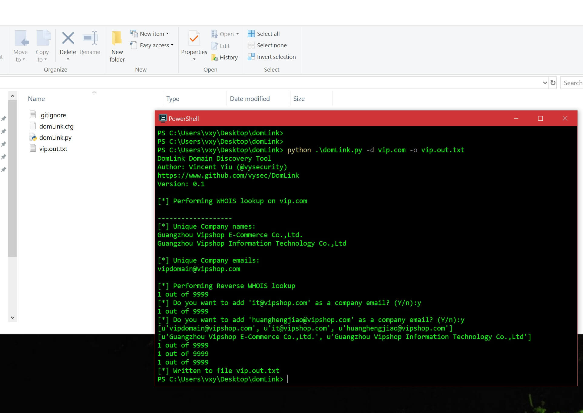Click the New item icon

pyautogui.click(x=134, y=33)
